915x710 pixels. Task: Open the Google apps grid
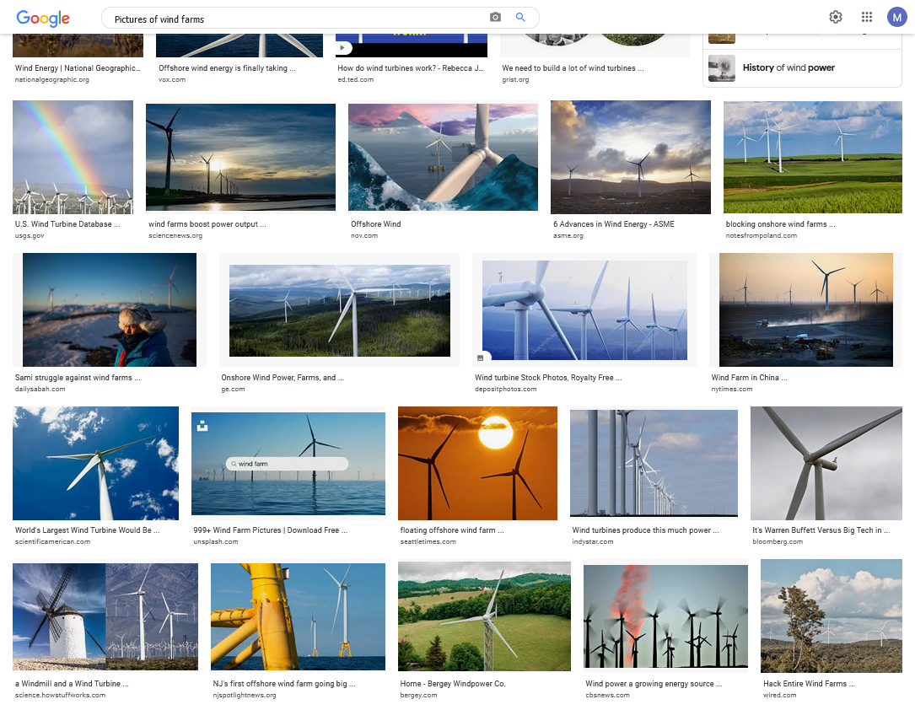pyautogui.click(x=866, y=17)
